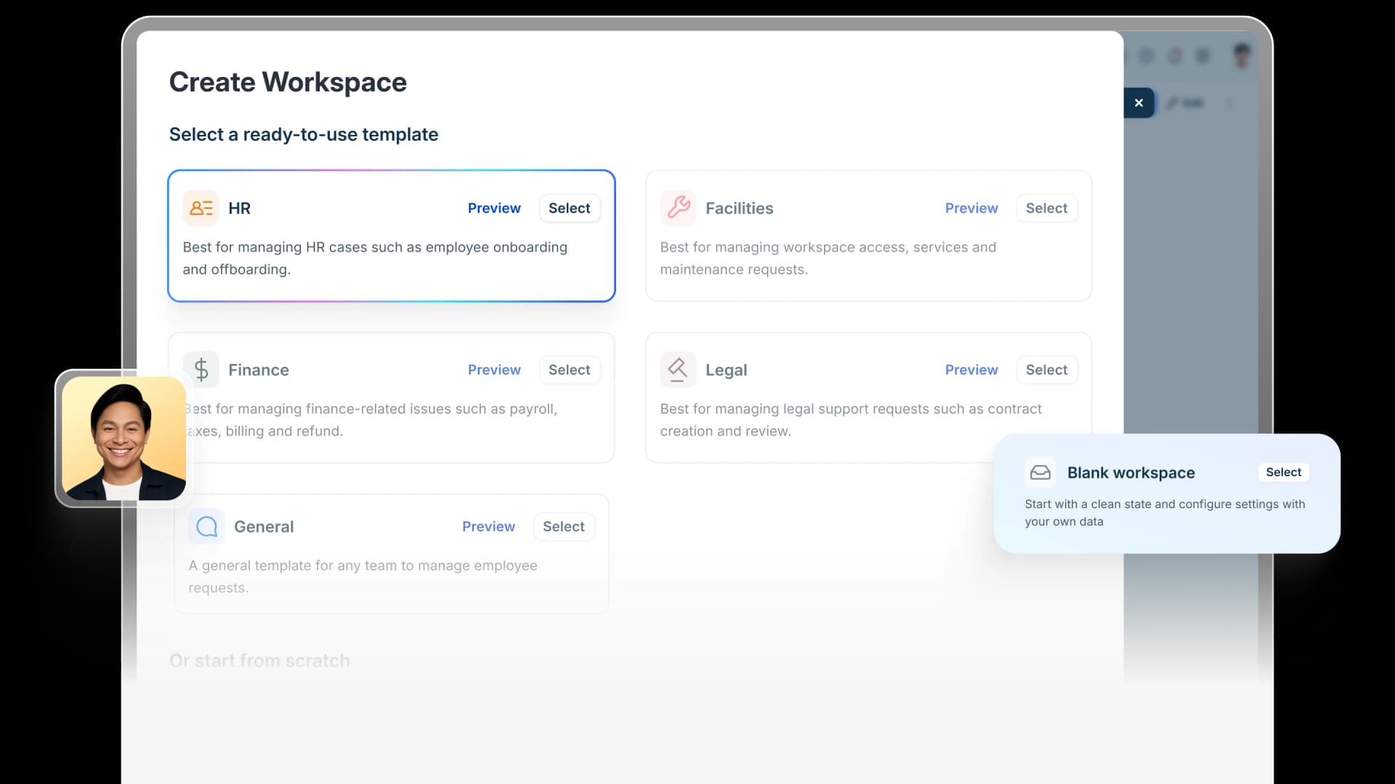Select the Finance template
The height and width of the screenshot is (784, 1395).
[570, 370]
